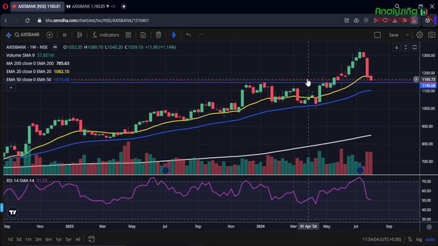438x246 pixels.
Task: Click the trash bin remove drawings icon
Action: click(x=158, y=35)
